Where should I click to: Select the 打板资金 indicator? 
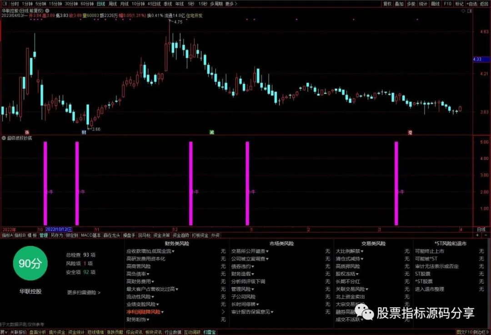click(200, 235)
